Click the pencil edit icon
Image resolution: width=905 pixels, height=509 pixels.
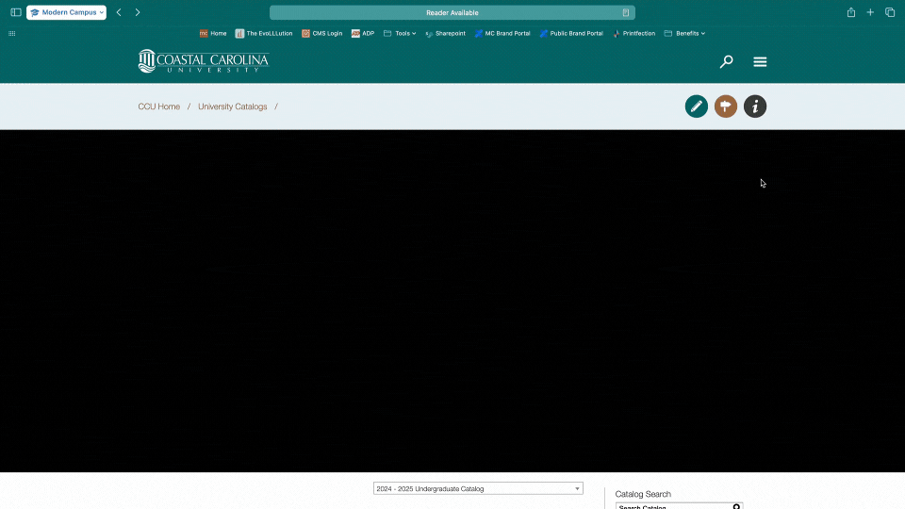[x=696, y=107]
